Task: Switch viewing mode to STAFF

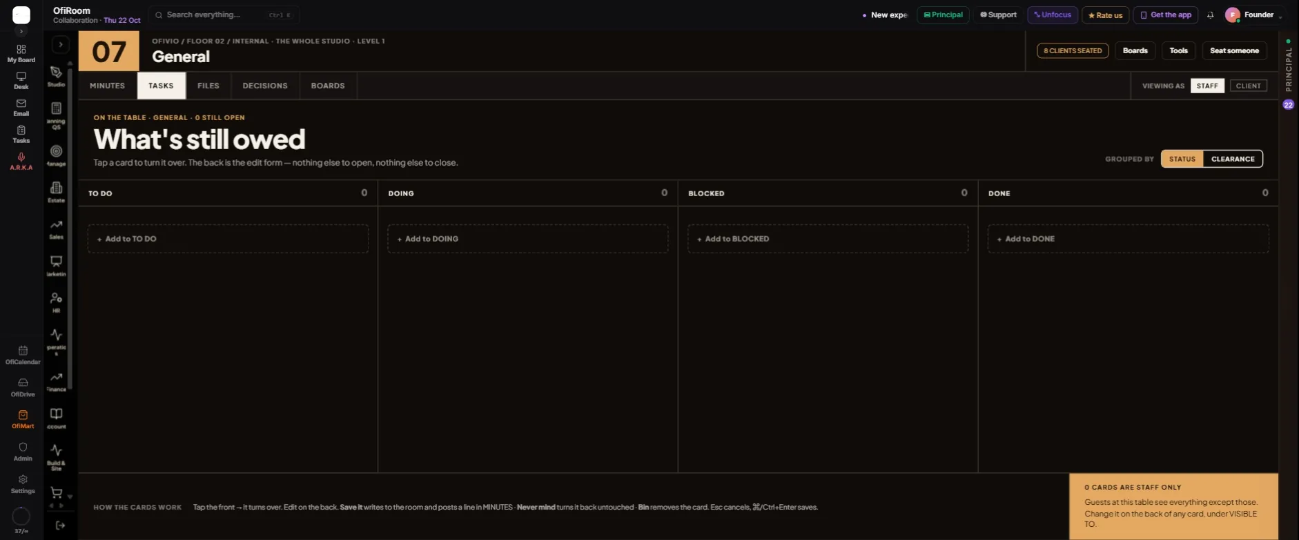Action: pyautogui.click(x=1207, y=86)
